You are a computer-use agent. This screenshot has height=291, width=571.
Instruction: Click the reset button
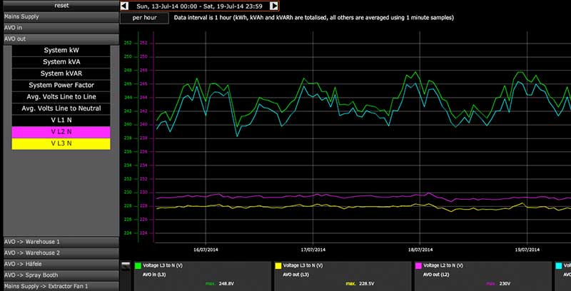coord(61,6)
